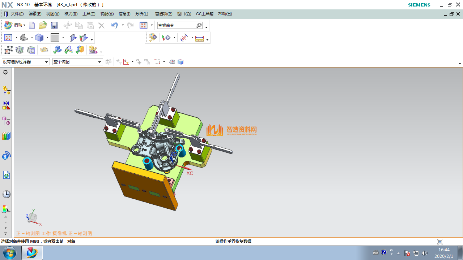Open a file with the folder icon
Image resolution: width=463 pixels, height=260 pixels.
click(x=43, y=25)
